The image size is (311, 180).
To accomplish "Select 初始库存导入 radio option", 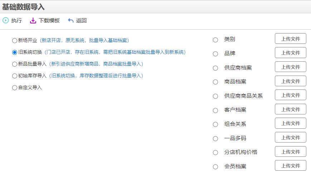I will point(14,76).
